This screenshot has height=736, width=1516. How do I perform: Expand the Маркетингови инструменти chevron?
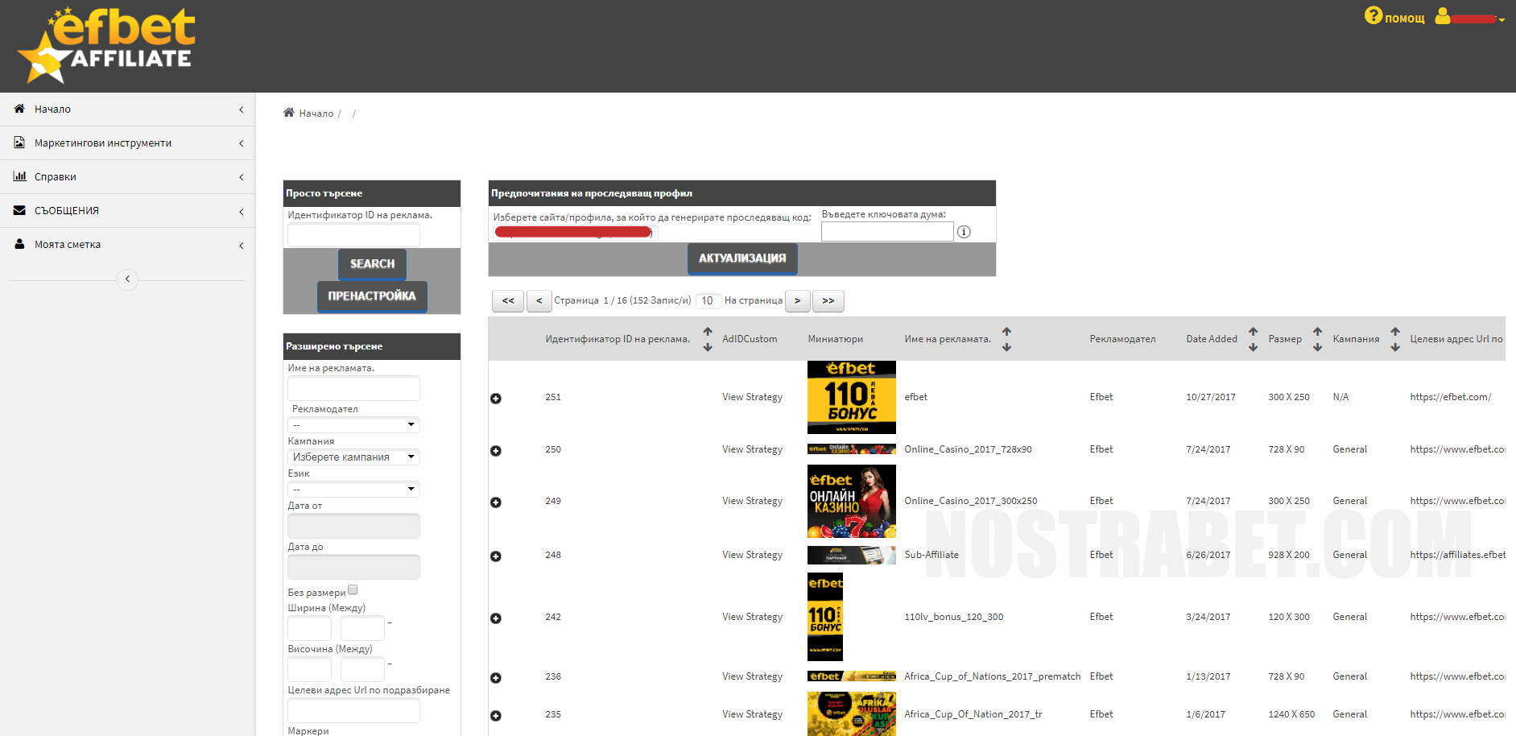pos(241,143)
